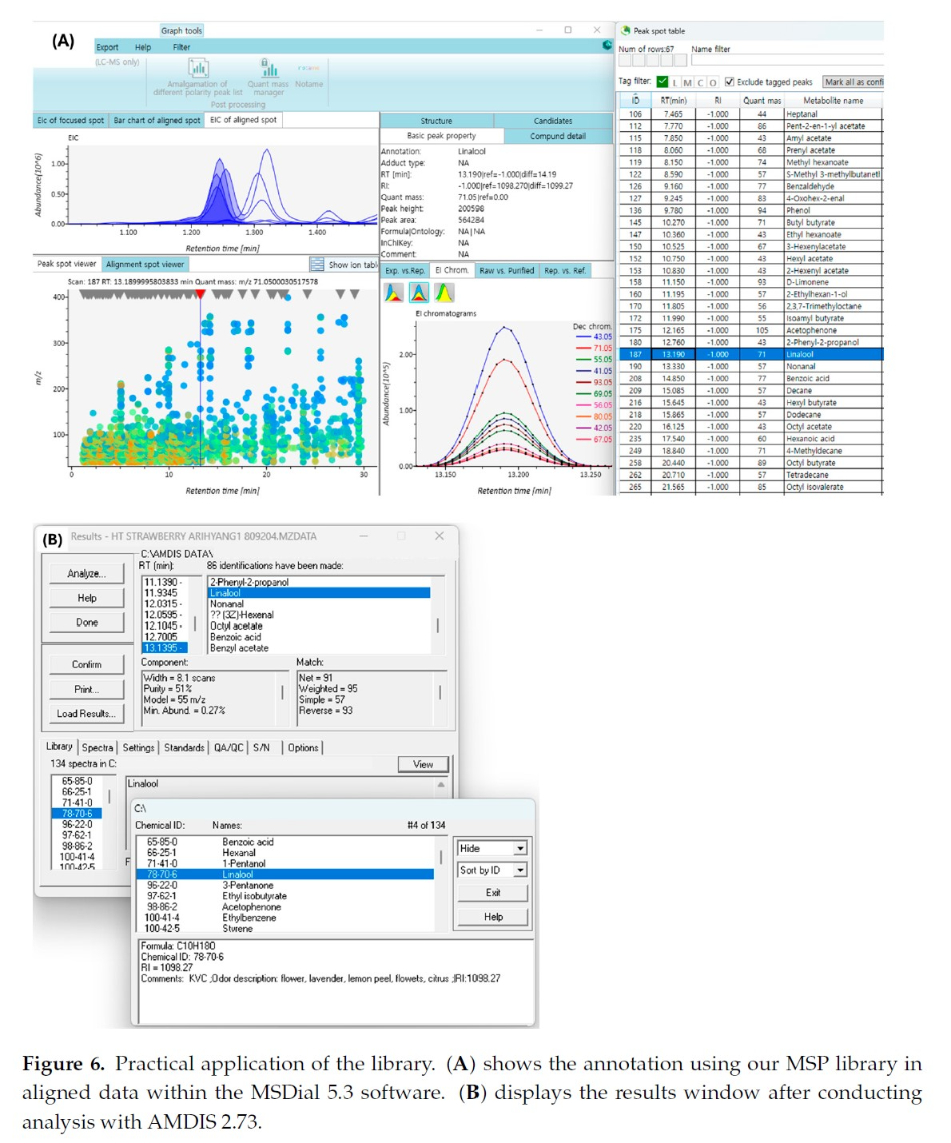Click the Analyze... button in AMDIS
Image resolution: width=951 pixels, height=1143 pixels.
tap(86, 573)
